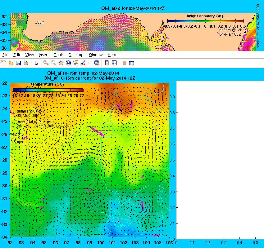
Task: Select the Edit Plot arrow tool
Action: coord(36,63)
